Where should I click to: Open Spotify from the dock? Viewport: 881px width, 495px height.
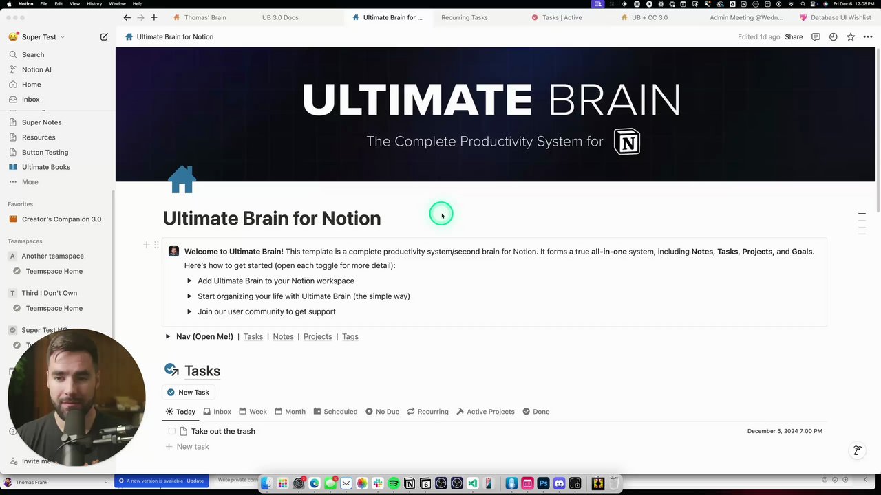tap(394, 484)
